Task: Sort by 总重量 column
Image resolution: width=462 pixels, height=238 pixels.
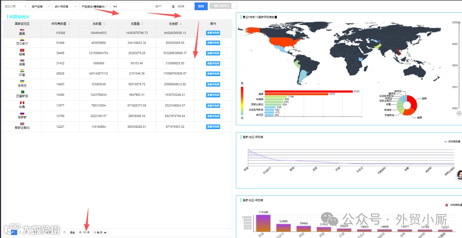Action: pos(142,24)
